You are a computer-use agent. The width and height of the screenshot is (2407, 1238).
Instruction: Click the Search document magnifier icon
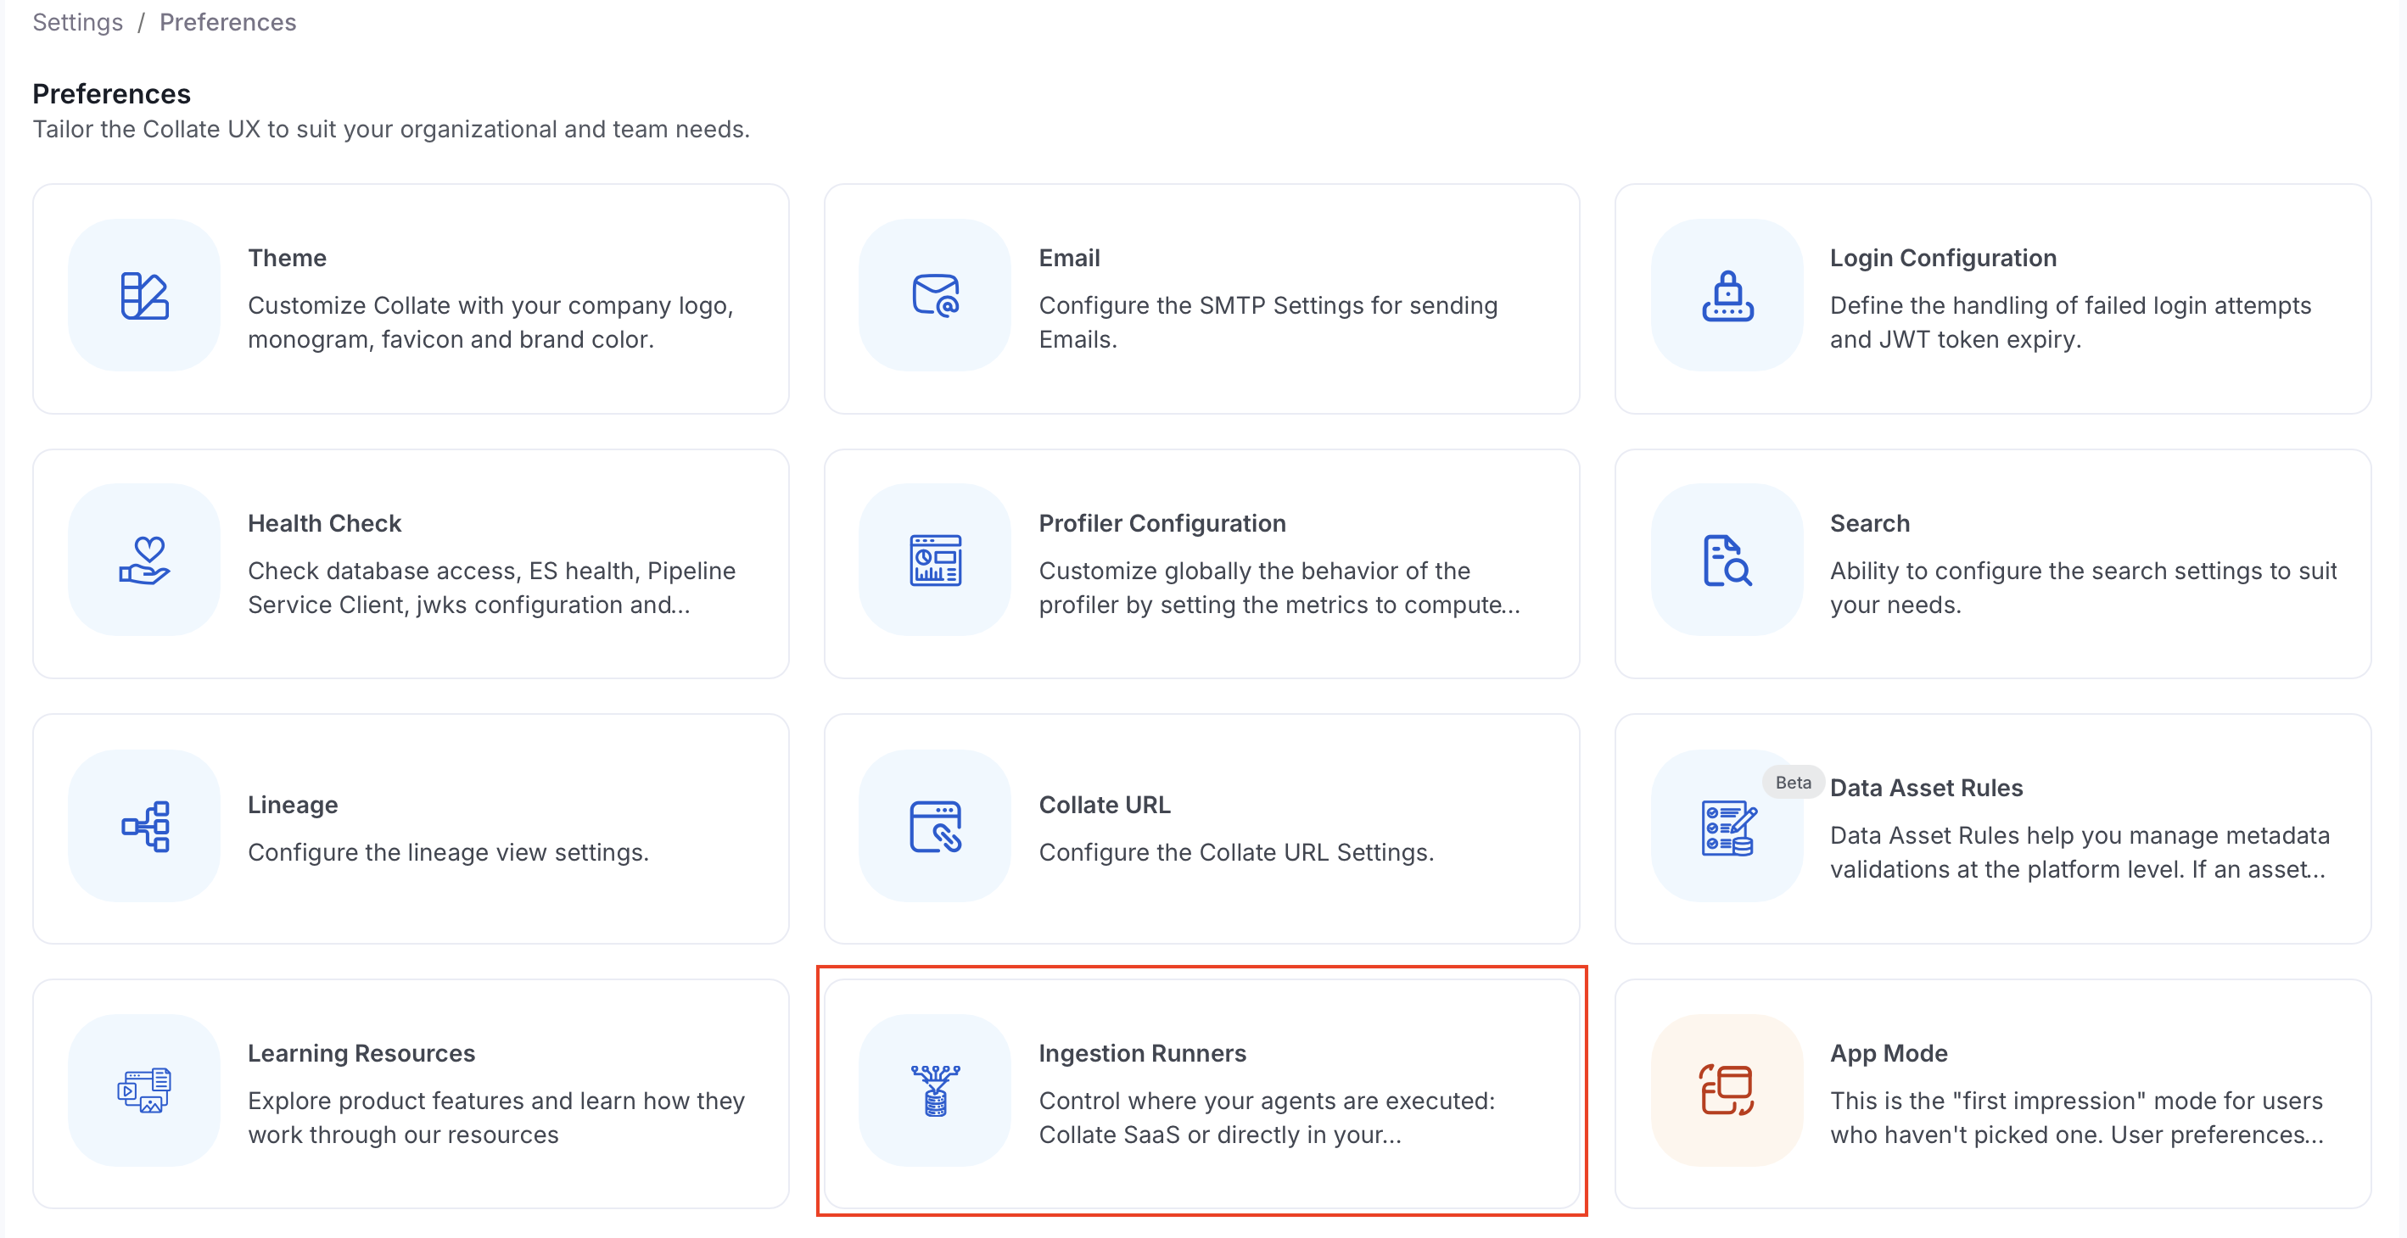click(x=1727, y=560)
